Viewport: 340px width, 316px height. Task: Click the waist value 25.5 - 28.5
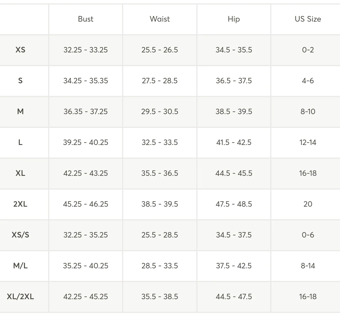(160, 235)
